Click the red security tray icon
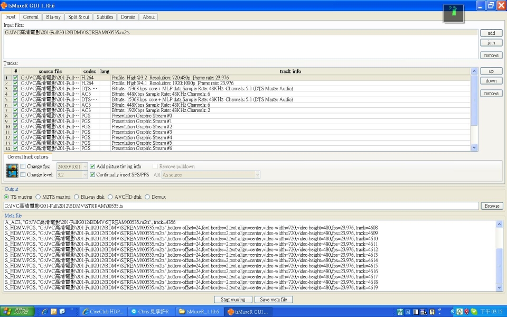The width and height of the screenshot is (507, 317). pyautogui.click(x=466, y=312)
